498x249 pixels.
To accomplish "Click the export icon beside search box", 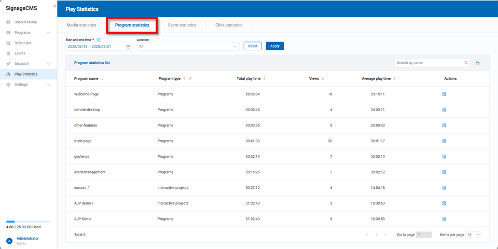I will coord(478,63).
